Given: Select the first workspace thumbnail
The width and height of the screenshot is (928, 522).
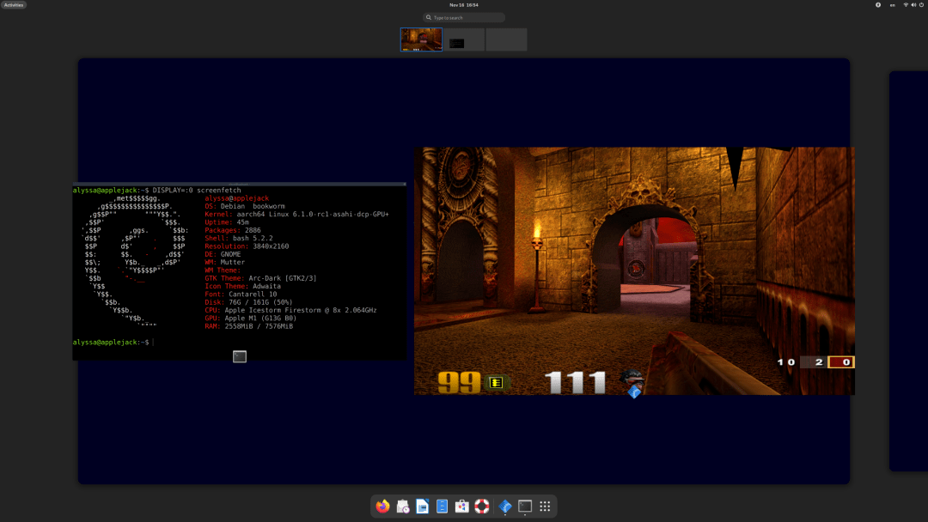Looking at the screenshot, I should tap(421, 39).
